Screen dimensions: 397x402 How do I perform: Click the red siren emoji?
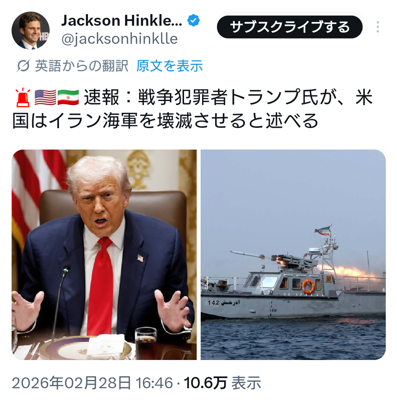[x=23, y=97]
